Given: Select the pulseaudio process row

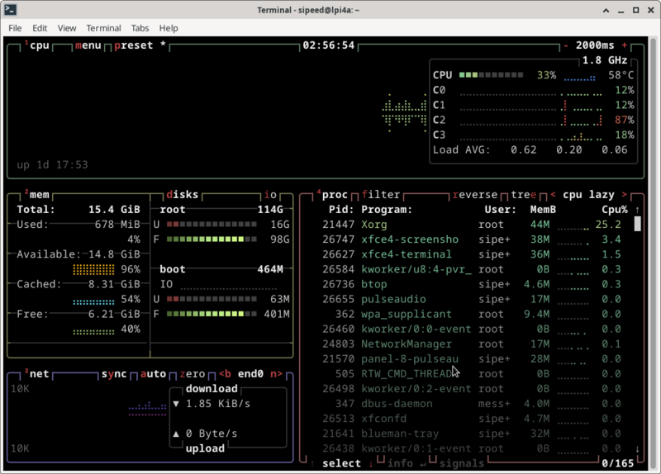Looking at the screenshot, I should point(471,299).
